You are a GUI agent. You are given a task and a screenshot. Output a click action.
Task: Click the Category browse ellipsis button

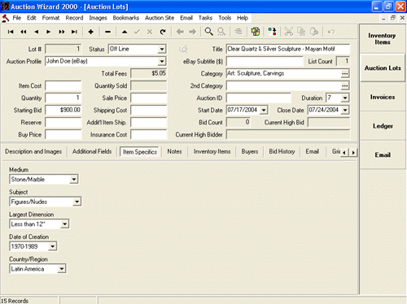coord(345,73)
